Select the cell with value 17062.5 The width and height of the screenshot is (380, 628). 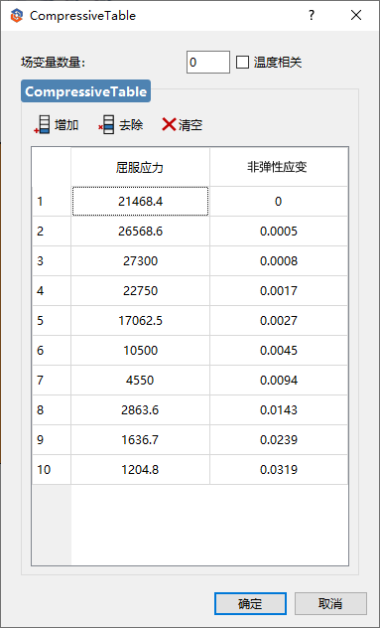coord(141,321)
